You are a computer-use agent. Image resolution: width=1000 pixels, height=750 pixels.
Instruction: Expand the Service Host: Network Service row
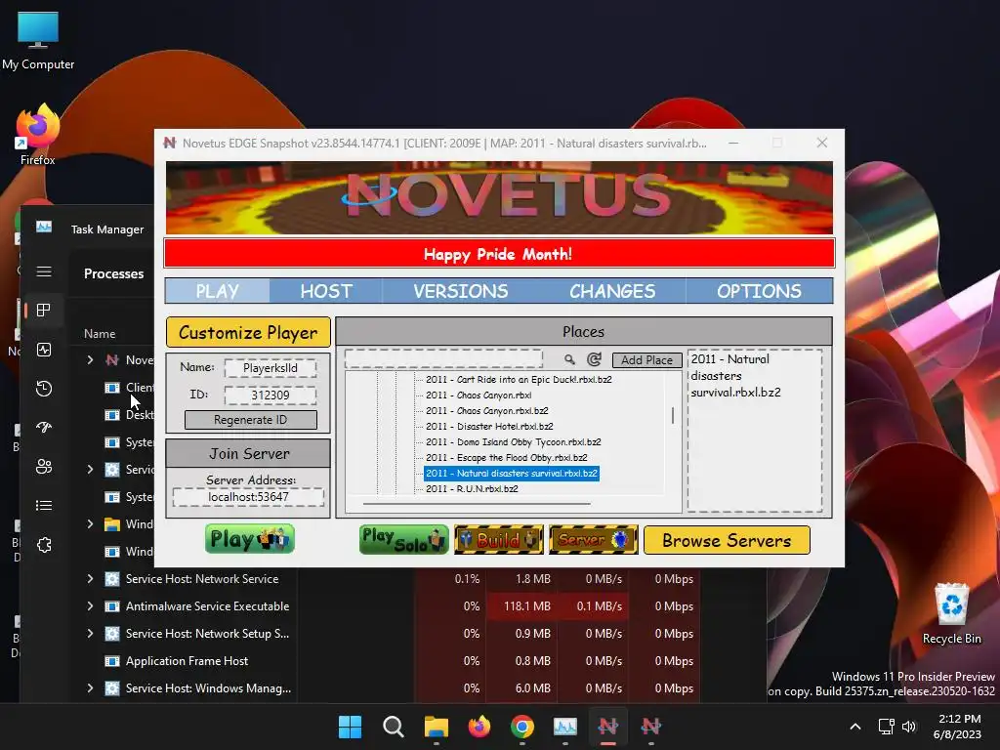tap(90, 578)
